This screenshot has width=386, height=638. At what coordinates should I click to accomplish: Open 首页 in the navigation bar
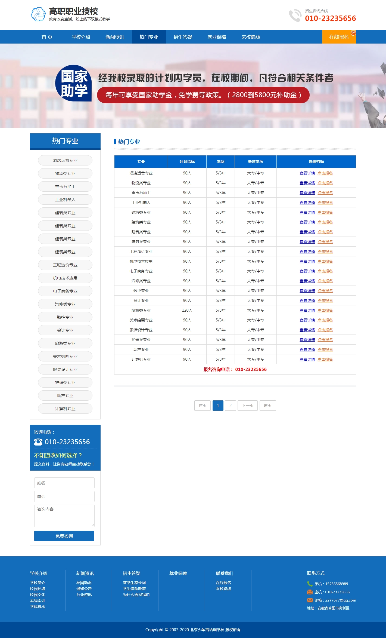[47, 37]
